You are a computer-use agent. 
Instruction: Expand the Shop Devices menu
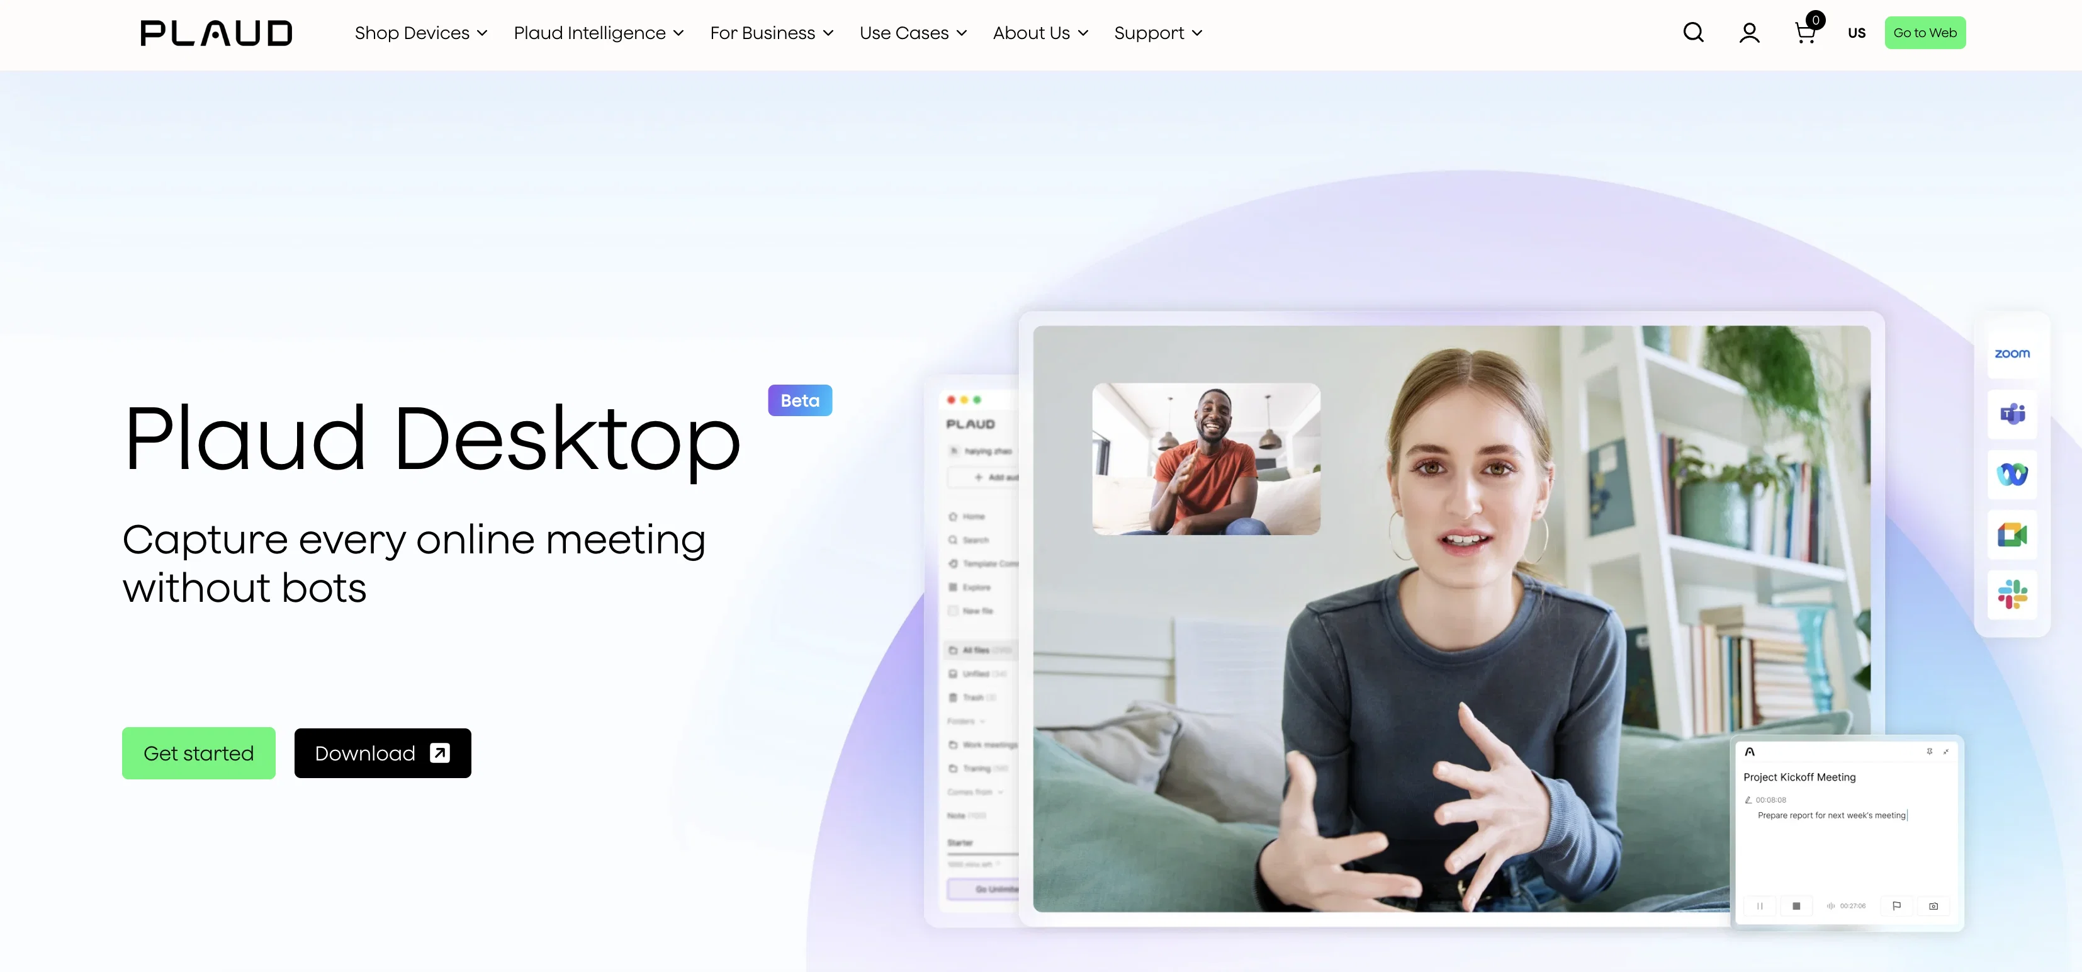coord(421,33)
